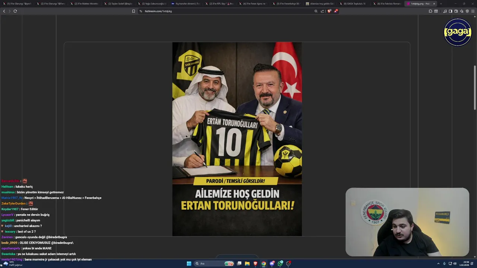Screen dimensions: 477x268
Task: Go back to the previous page
Action: 4,11
